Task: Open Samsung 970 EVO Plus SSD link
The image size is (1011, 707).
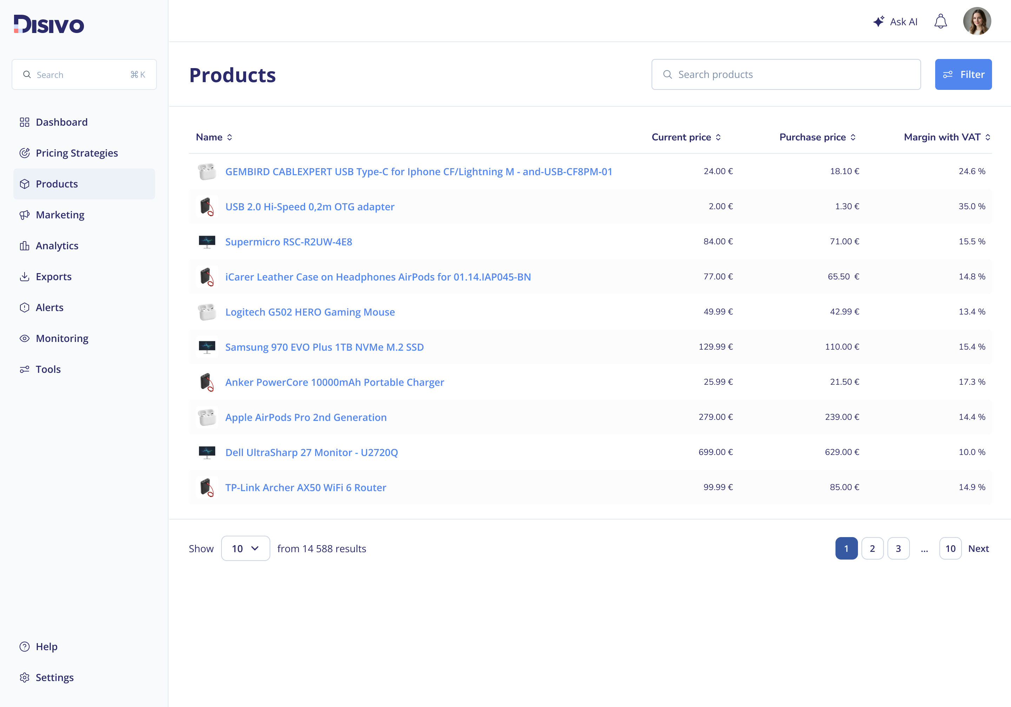Action: (324, 347)
